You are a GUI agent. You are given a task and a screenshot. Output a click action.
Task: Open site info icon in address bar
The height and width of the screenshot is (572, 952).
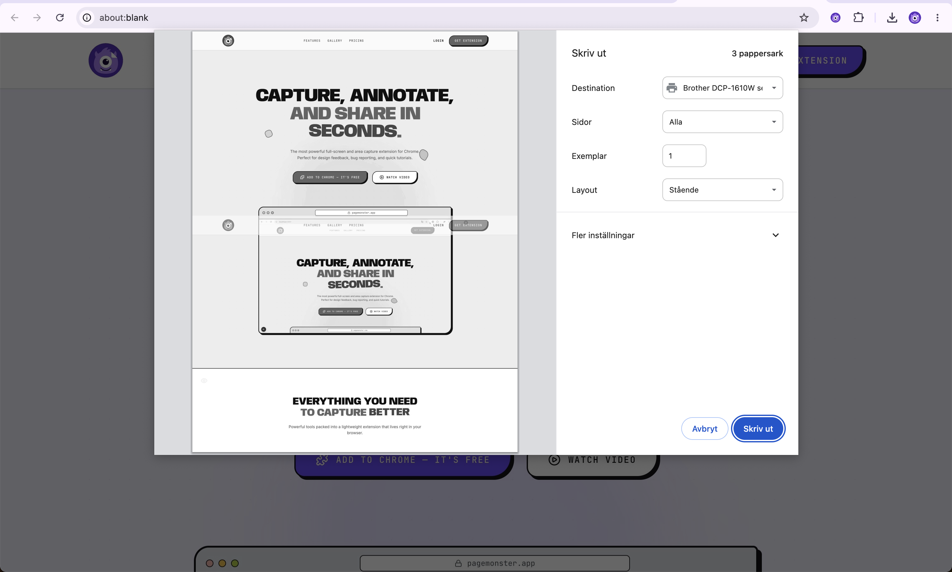tap(87, 18)
